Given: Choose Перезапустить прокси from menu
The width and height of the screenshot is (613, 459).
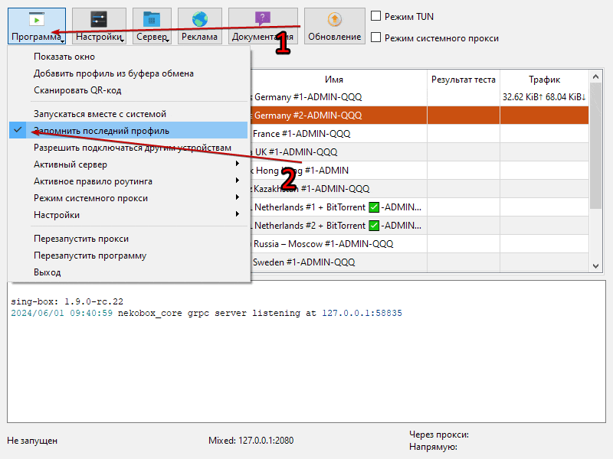Looking at the screenshot, I should pos(81,239).
